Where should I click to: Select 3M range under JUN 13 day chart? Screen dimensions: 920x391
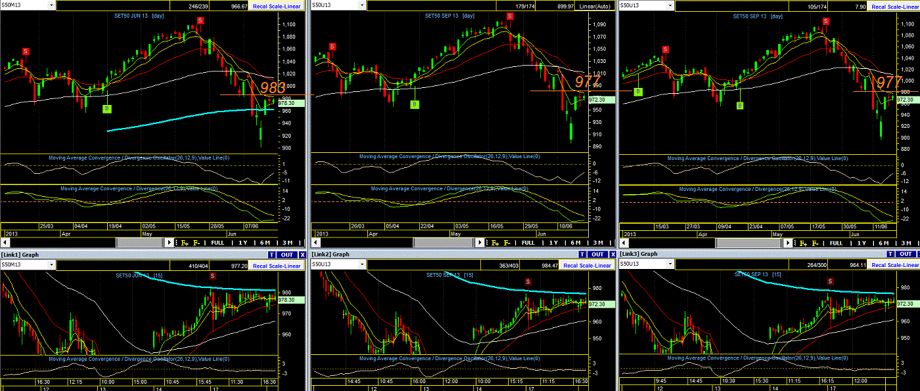[x=288, y=242]
